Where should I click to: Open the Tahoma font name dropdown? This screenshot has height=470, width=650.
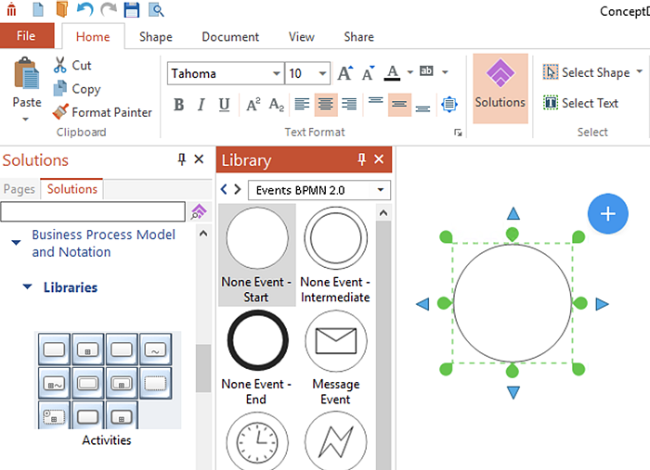point(277,74)
